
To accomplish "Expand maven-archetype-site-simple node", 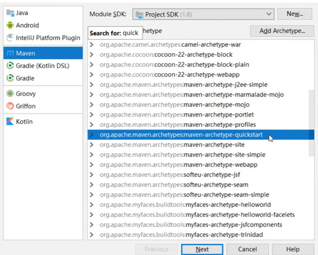I will tap(92, 155).
